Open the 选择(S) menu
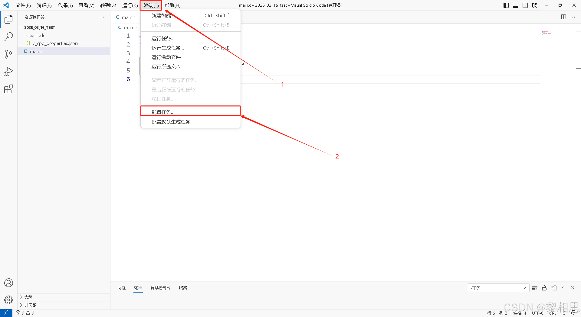The width and height of the screenshot is (581, 317). 65,5
